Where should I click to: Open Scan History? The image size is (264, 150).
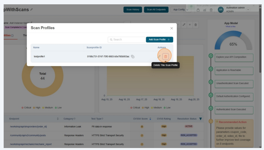[133, 10]
